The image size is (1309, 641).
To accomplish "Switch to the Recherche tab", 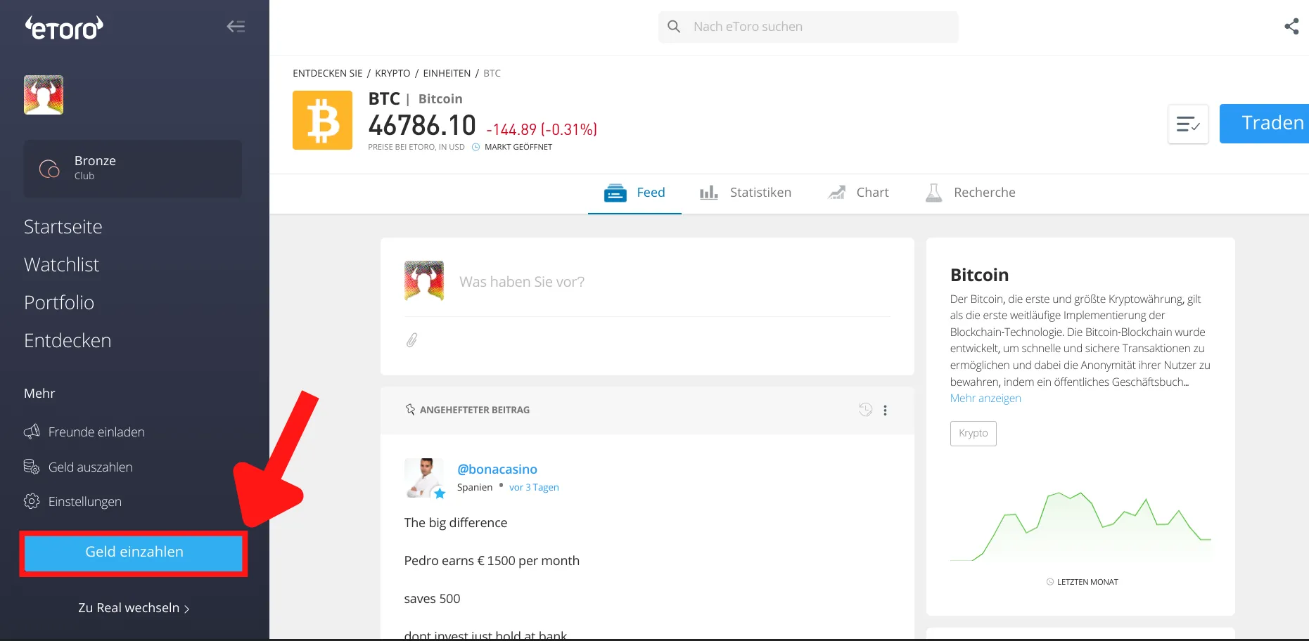I will [x=971, y=193].
